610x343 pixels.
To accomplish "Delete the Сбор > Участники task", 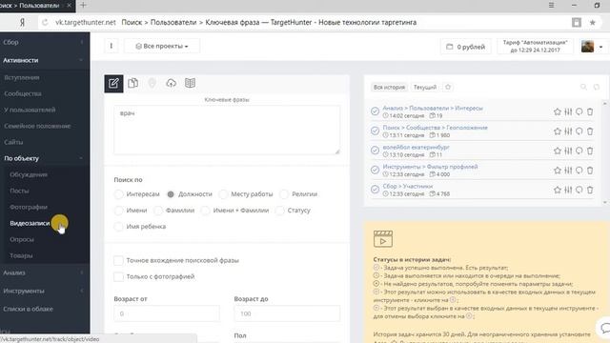I will coord(590,190).
